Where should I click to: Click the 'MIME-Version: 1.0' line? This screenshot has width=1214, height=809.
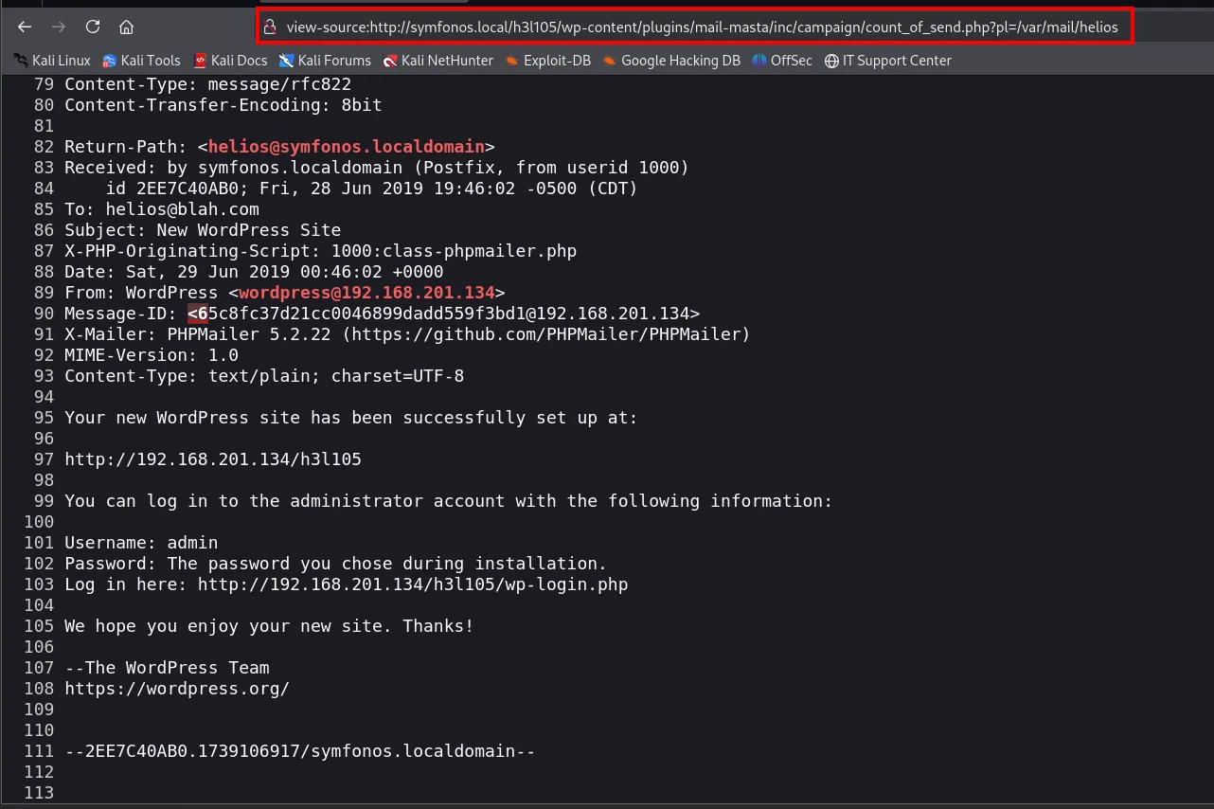[x=152, y=355]
